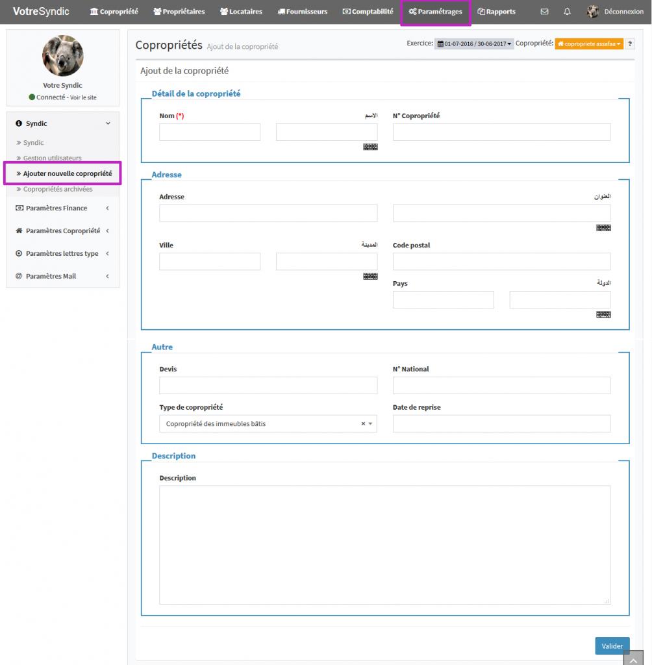The width and height of the screenshot is (652, 665).
Task: Open virtual keyboard under the Arabic Pays field
Action: point(603,314)
